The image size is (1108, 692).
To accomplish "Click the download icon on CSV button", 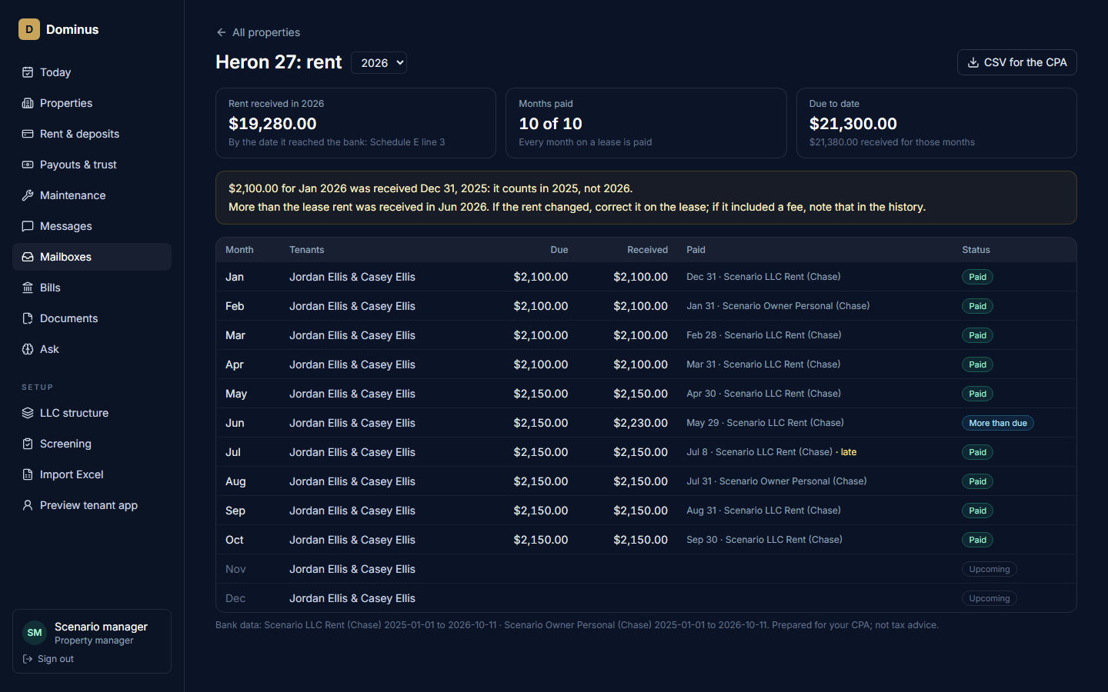I will (x=973, y=62).
